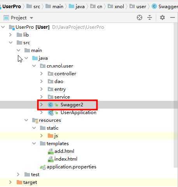Click the Project panel vertical scrollbar

(176, 95)
